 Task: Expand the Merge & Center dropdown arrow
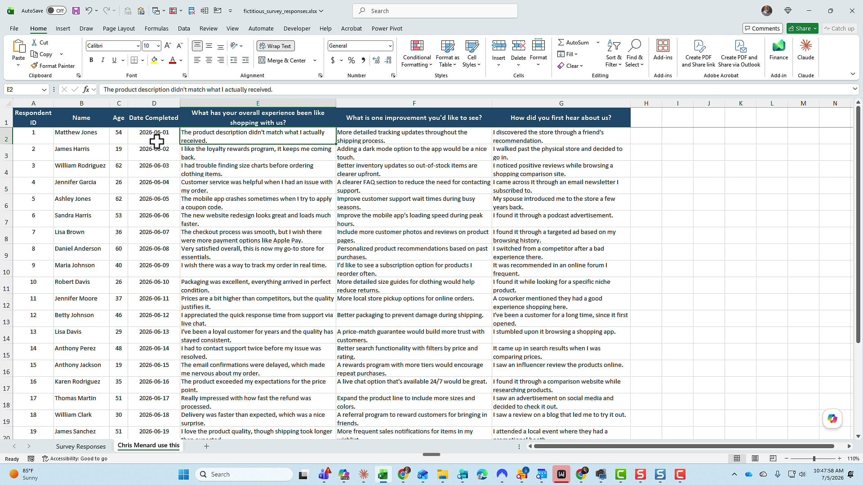tap(315, 60)
